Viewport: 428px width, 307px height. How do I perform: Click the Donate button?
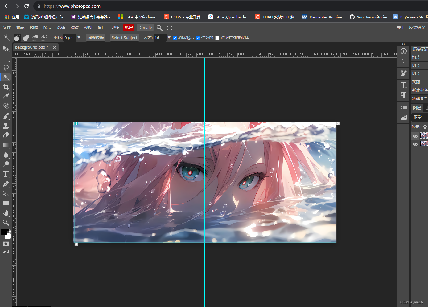point(145,27)
